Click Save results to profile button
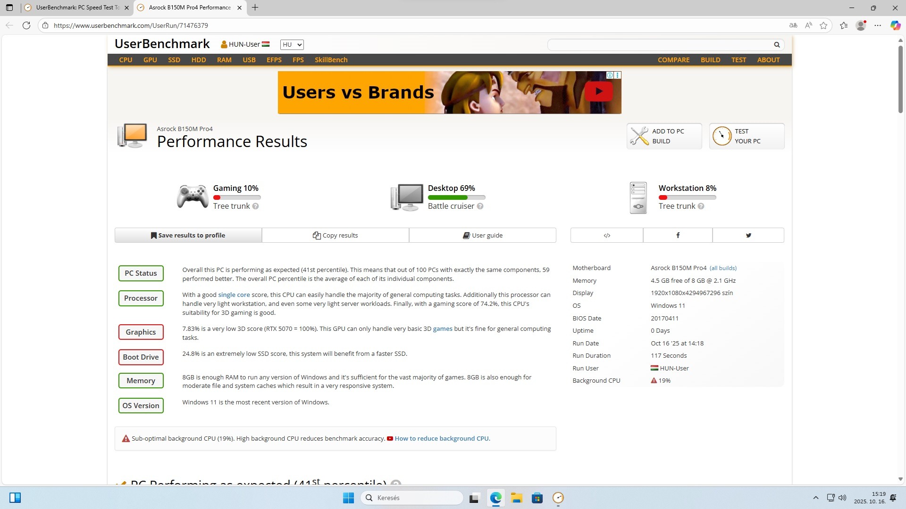This screenshot has width=906, height=509. [x=188, y=235]
